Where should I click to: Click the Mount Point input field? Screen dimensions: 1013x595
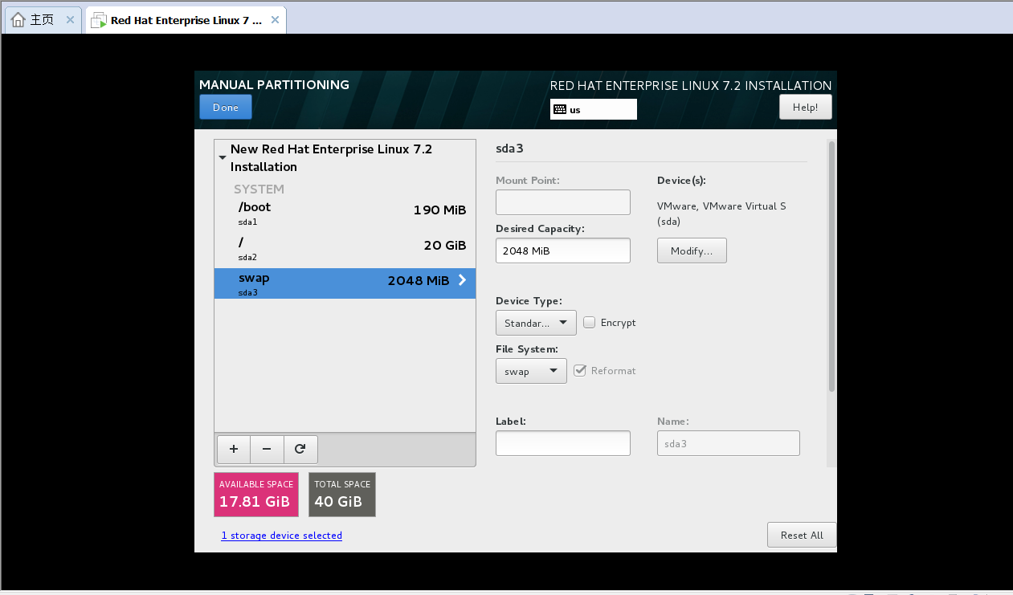tap(563, 202)
